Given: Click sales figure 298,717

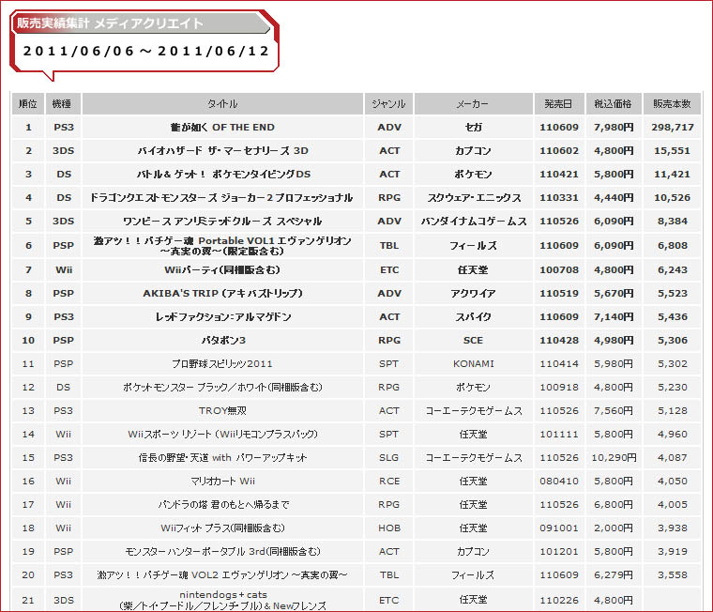Looking at the screenshot, I should coord(672,128).
